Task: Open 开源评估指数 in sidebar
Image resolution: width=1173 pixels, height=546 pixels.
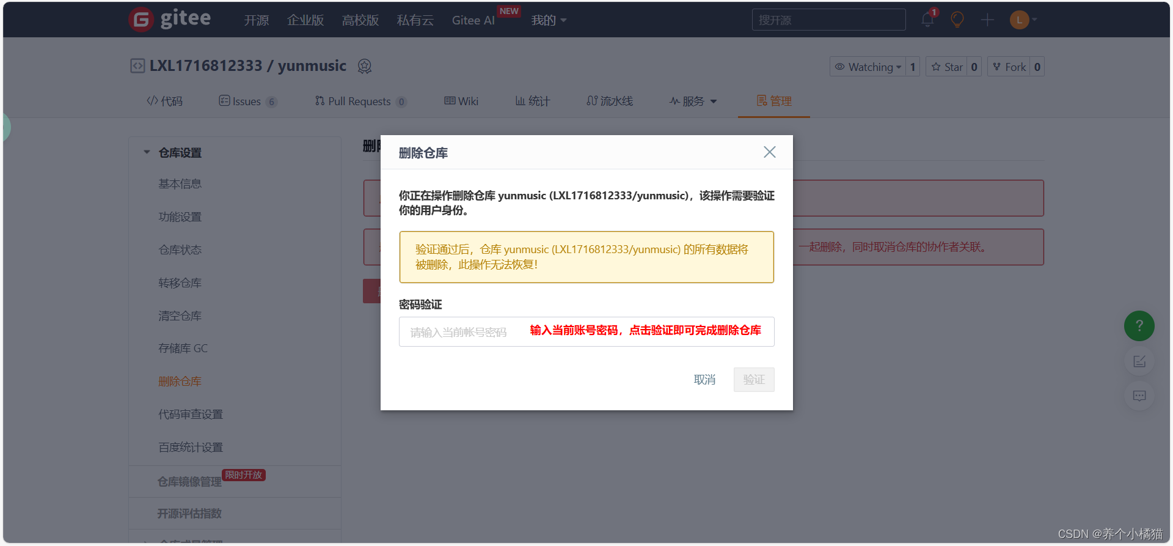Action: coord(189,513)
